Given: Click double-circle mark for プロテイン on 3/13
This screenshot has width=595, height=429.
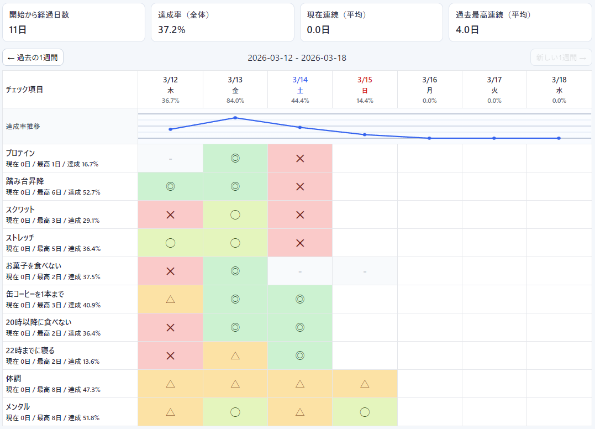Looking at the screenshot, I should 235,158.
